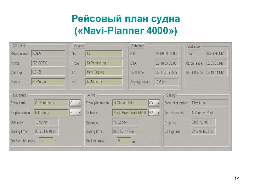
Task: Click the Call sign field UCKE
Action: (x=48, y=72)
